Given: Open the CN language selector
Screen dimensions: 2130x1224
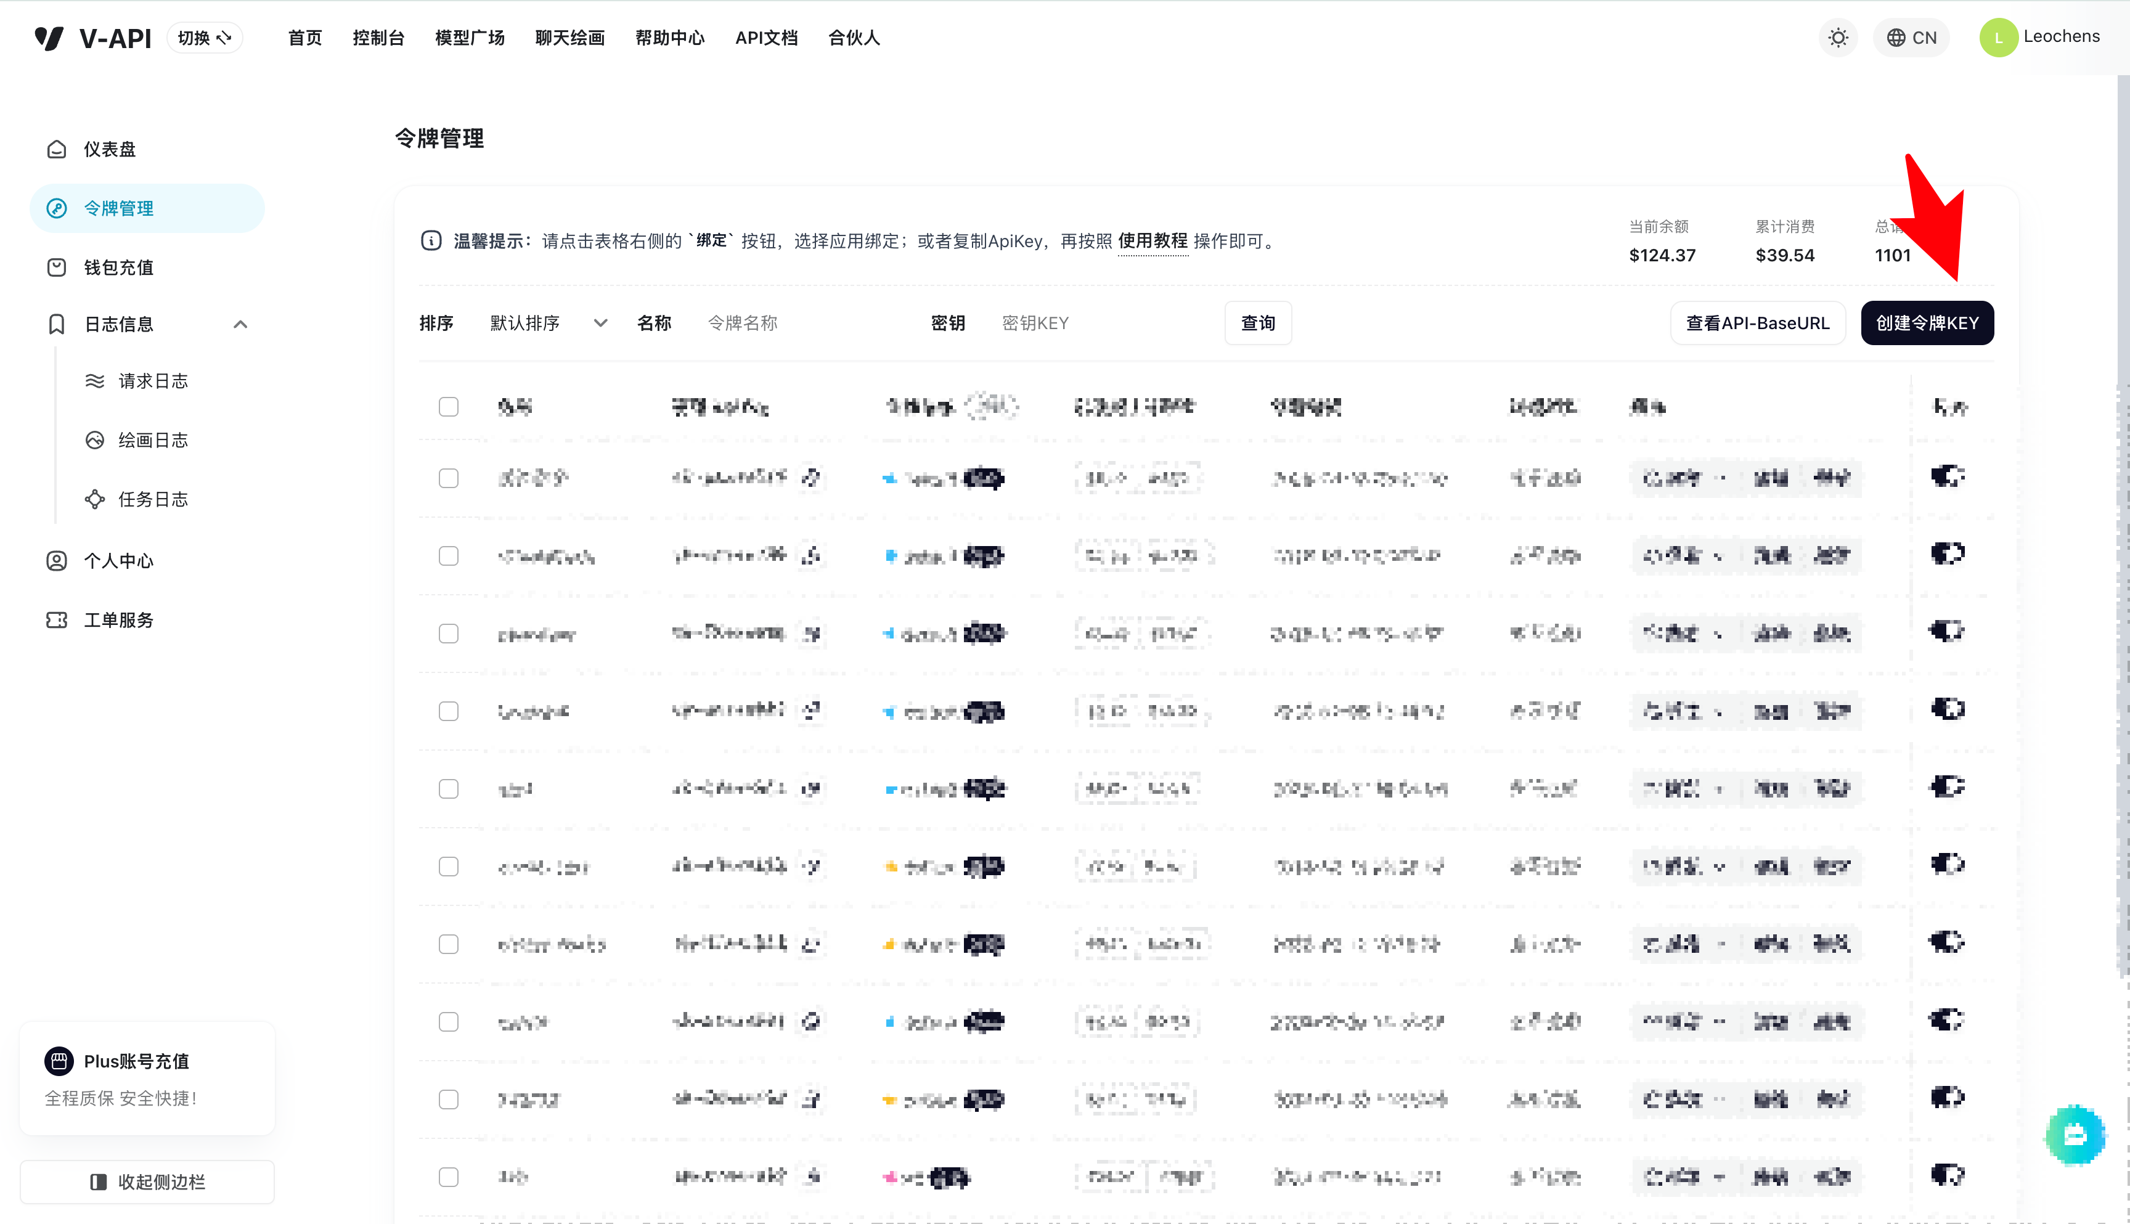Looking at the screenshot, I should coord(1911,38).
